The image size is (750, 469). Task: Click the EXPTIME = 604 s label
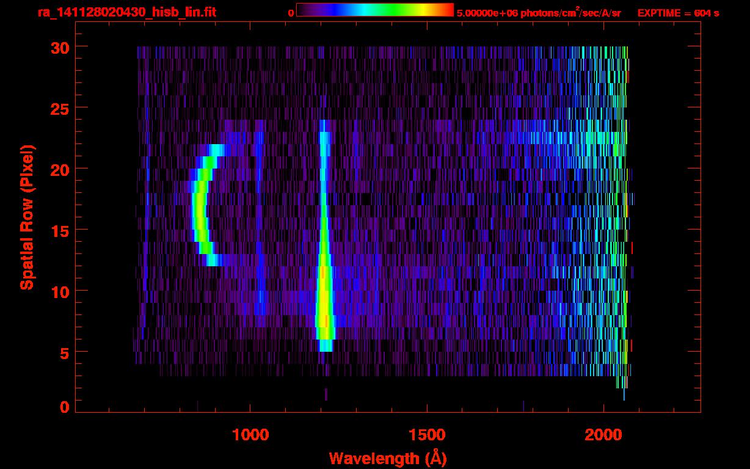point(678,13)
